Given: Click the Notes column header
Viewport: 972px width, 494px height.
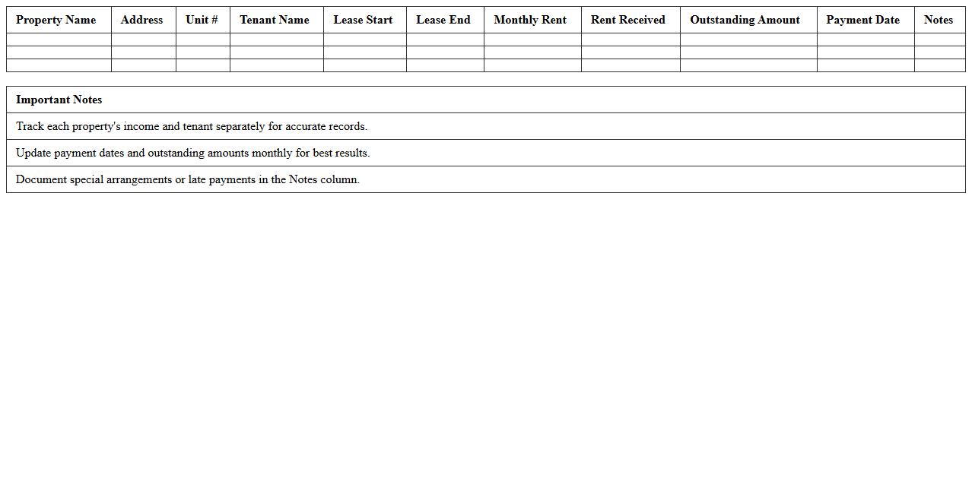Looking at the screenshot, I should 939,20.
